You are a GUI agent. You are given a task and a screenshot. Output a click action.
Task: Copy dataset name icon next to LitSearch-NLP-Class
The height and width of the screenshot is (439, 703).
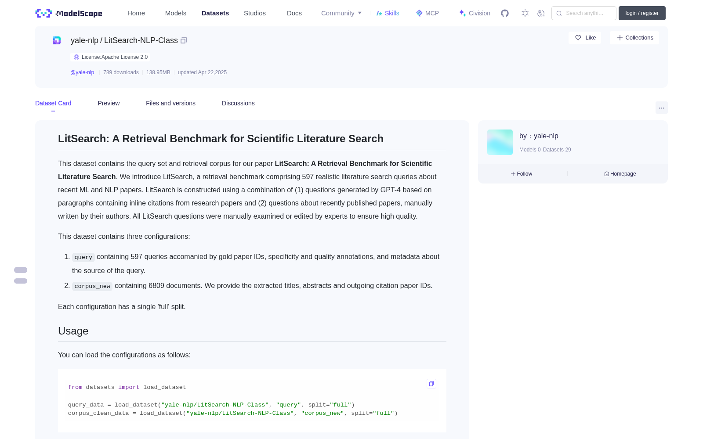click(184, 40)
